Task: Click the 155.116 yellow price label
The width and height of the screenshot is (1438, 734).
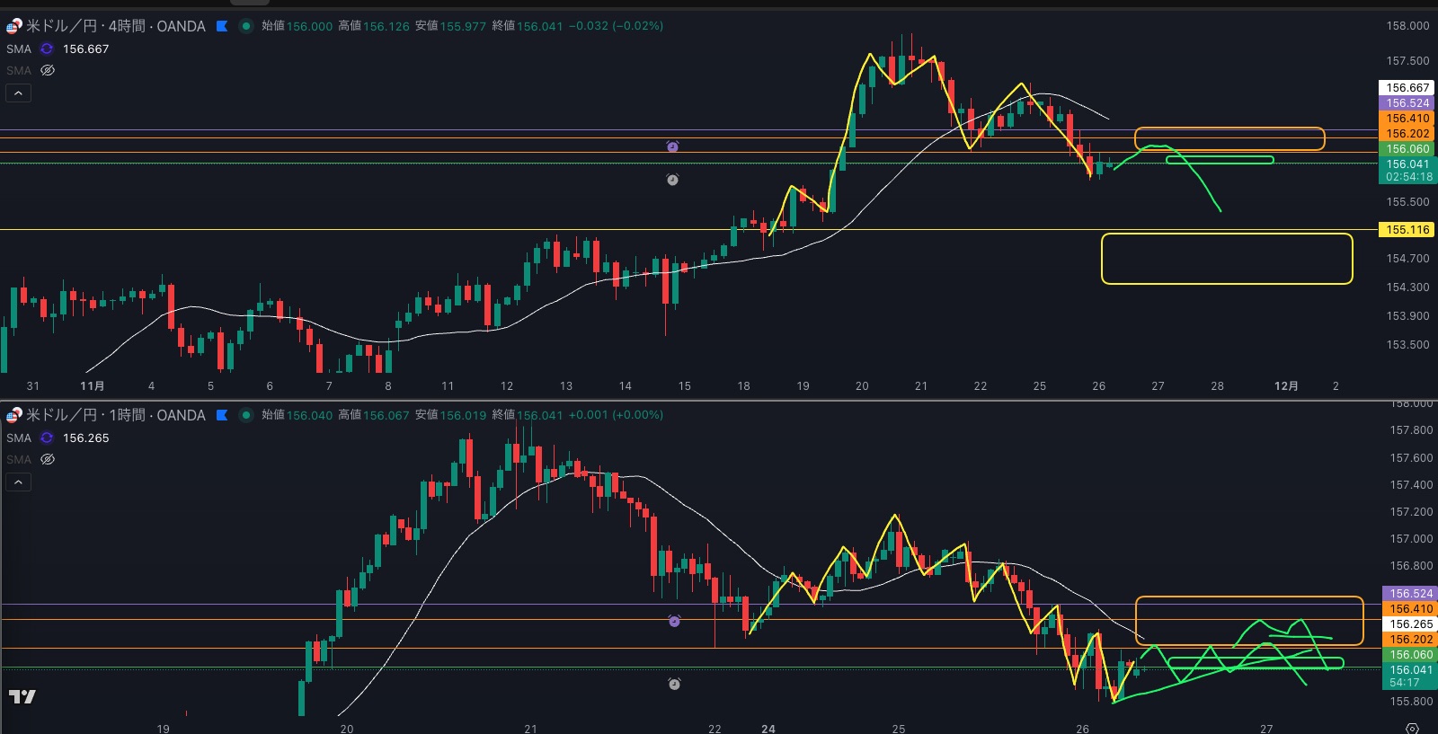Action: tap(1407, 230)
